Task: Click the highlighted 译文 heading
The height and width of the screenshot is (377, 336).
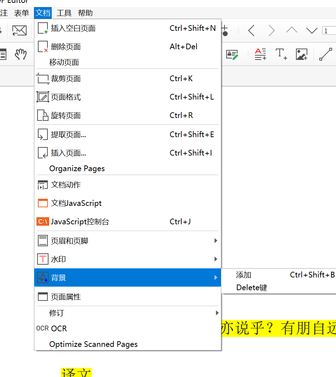Action: (x=76, y=372)
